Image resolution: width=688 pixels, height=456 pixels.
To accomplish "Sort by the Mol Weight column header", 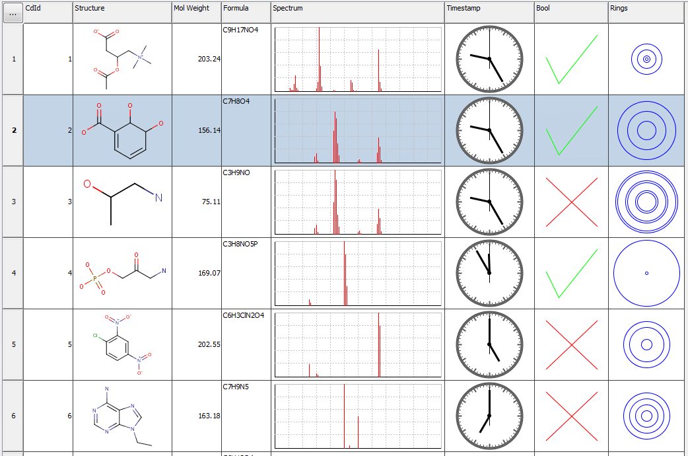I will click(x=196, y=9).
